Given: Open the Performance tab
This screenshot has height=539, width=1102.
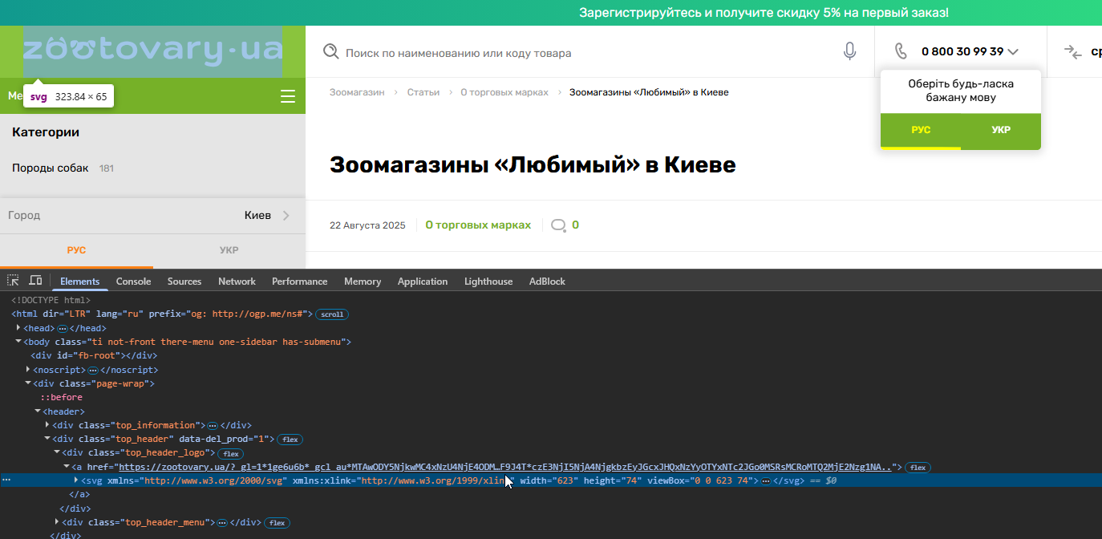Looking at the screenshot, I should (x=299, y=282).
